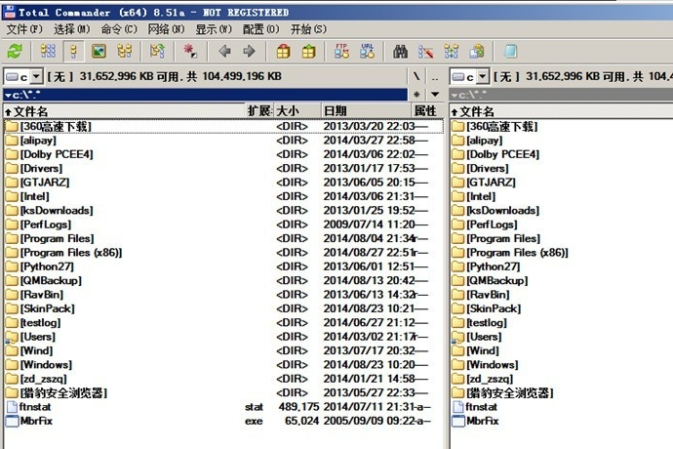Select [zd_zszq] folder in right panel
Image resolution: width=673 pixels, height=449 pixels.
click(x=562, y=379)
